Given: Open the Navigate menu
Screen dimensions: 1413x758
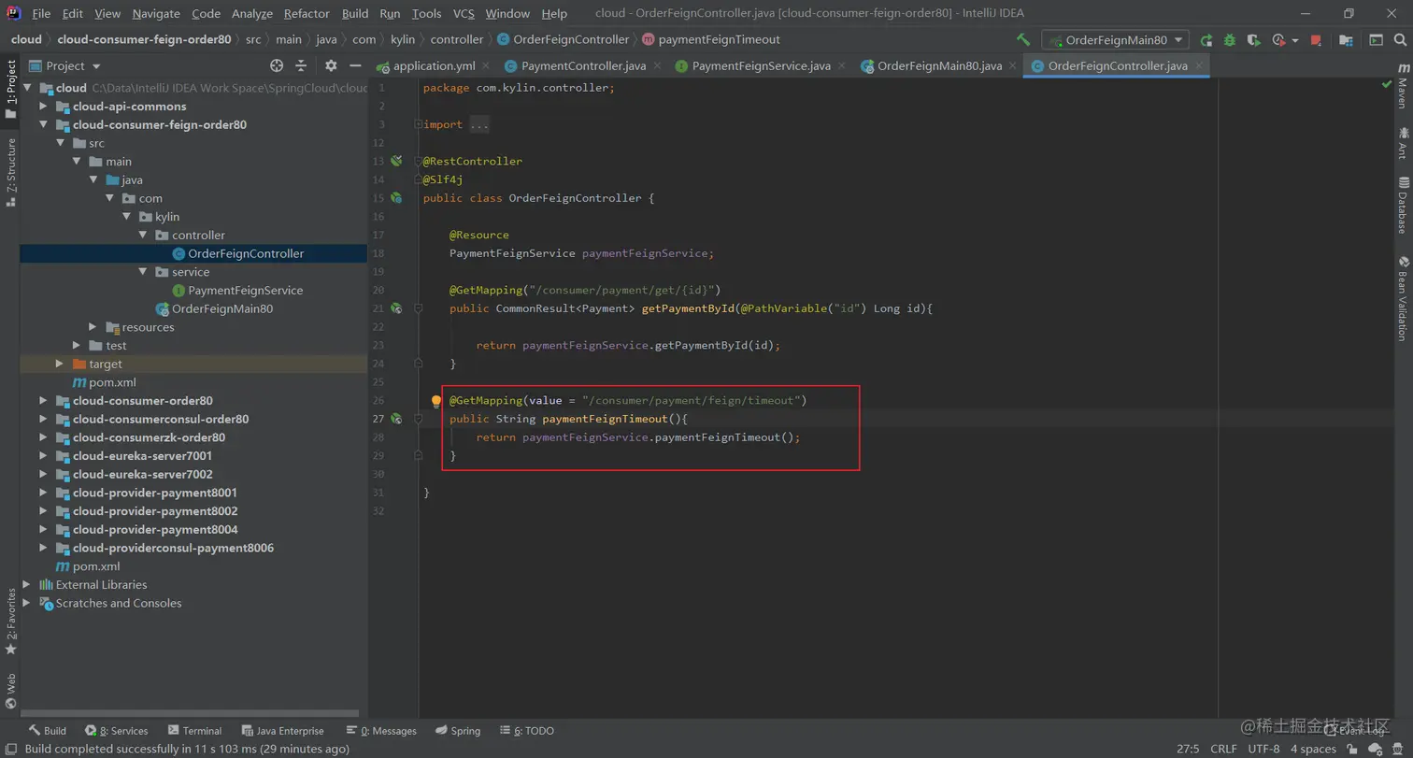Looking at the screenshot, I should point(156,13).
